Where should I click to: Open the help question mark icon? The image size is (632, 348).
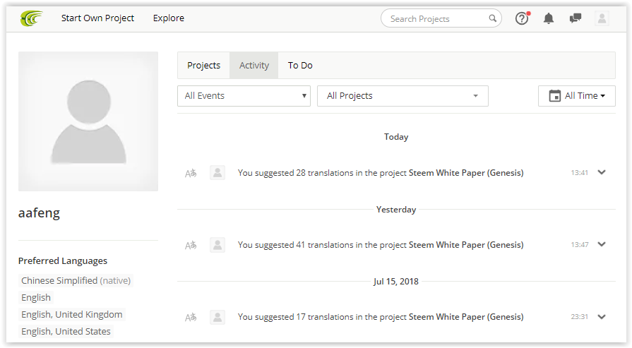click(522, 18)
